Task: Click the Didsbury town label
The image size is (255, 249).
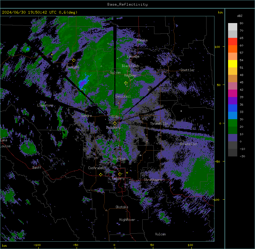Action: [x=113, y=127]
